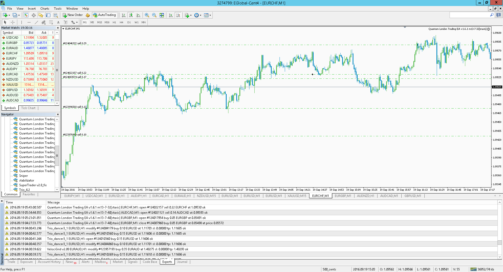503x272 pixels.
Task: Open the Strategy Tester icon
Action: 56,15
